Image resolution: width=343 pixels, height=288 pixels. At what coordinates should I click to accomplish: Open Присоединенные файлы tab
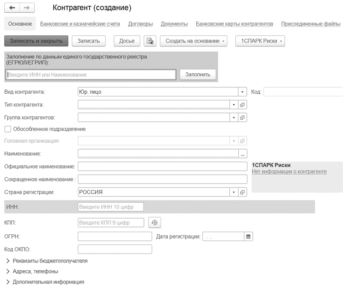[311, 24]
